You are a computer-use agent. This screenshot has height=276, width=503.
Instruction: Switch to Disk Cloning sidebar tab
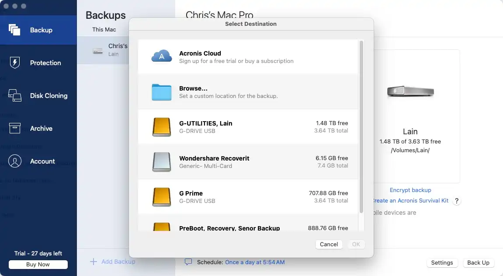38,96
